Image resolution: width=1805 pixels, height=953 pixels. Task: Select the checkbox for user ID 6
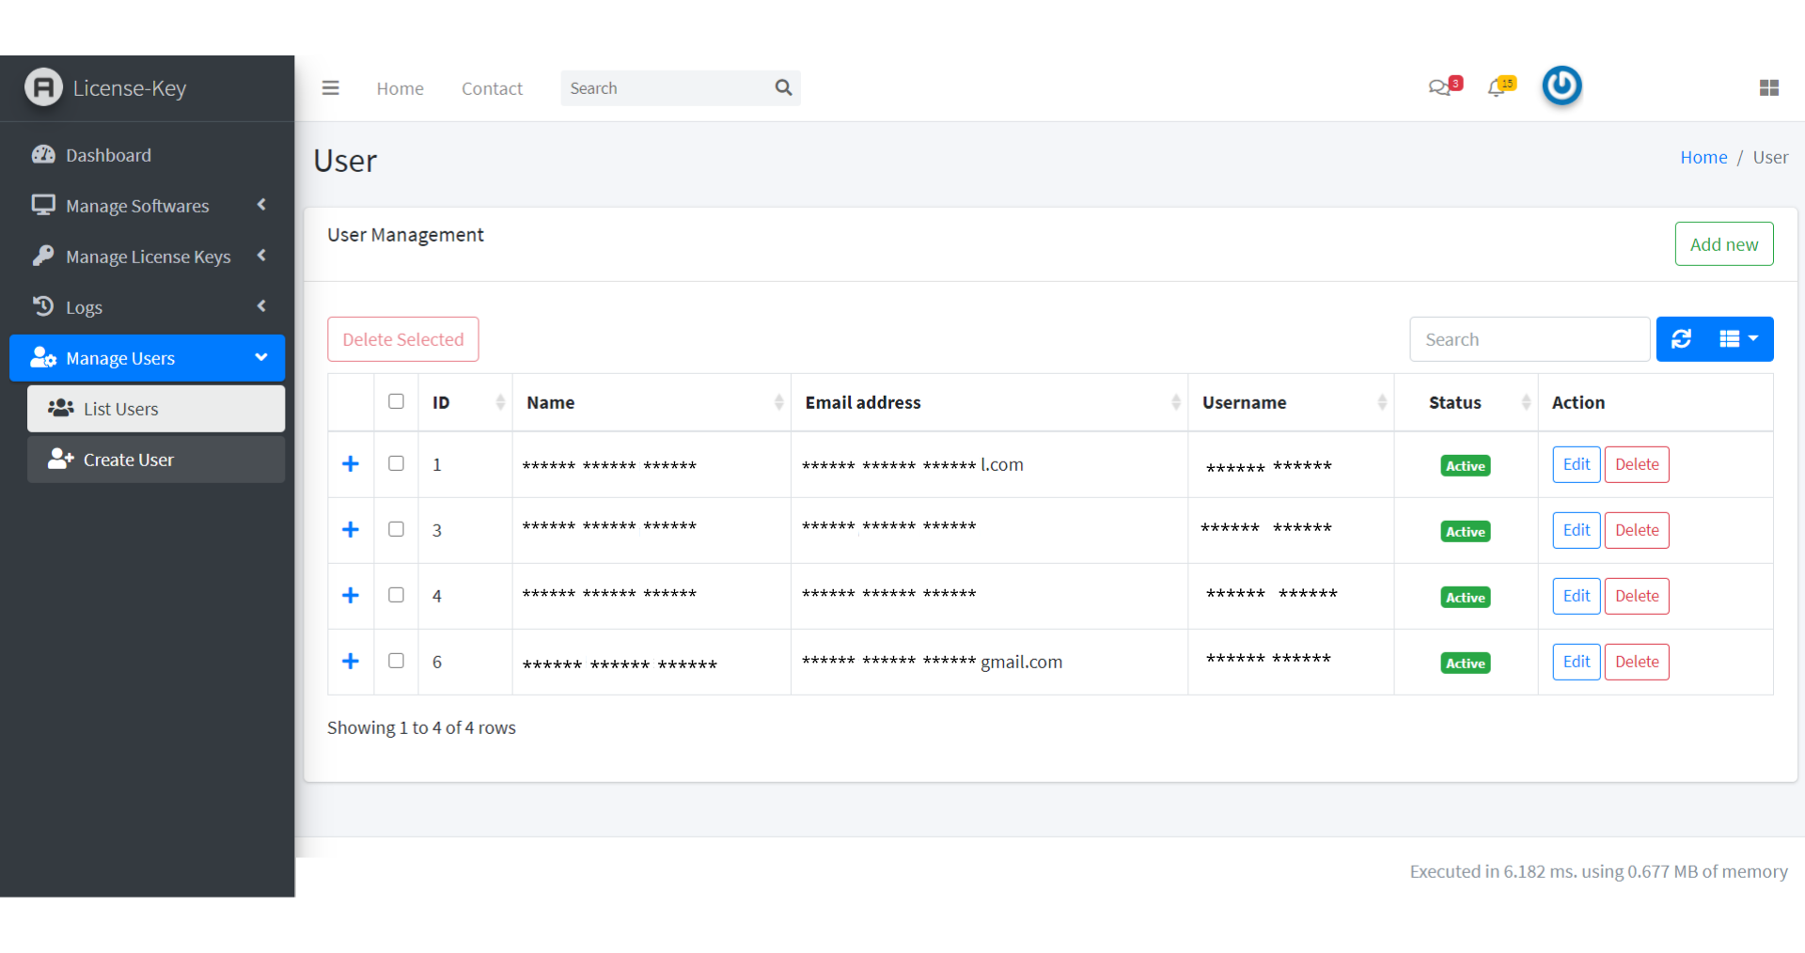tap(396, 661)
